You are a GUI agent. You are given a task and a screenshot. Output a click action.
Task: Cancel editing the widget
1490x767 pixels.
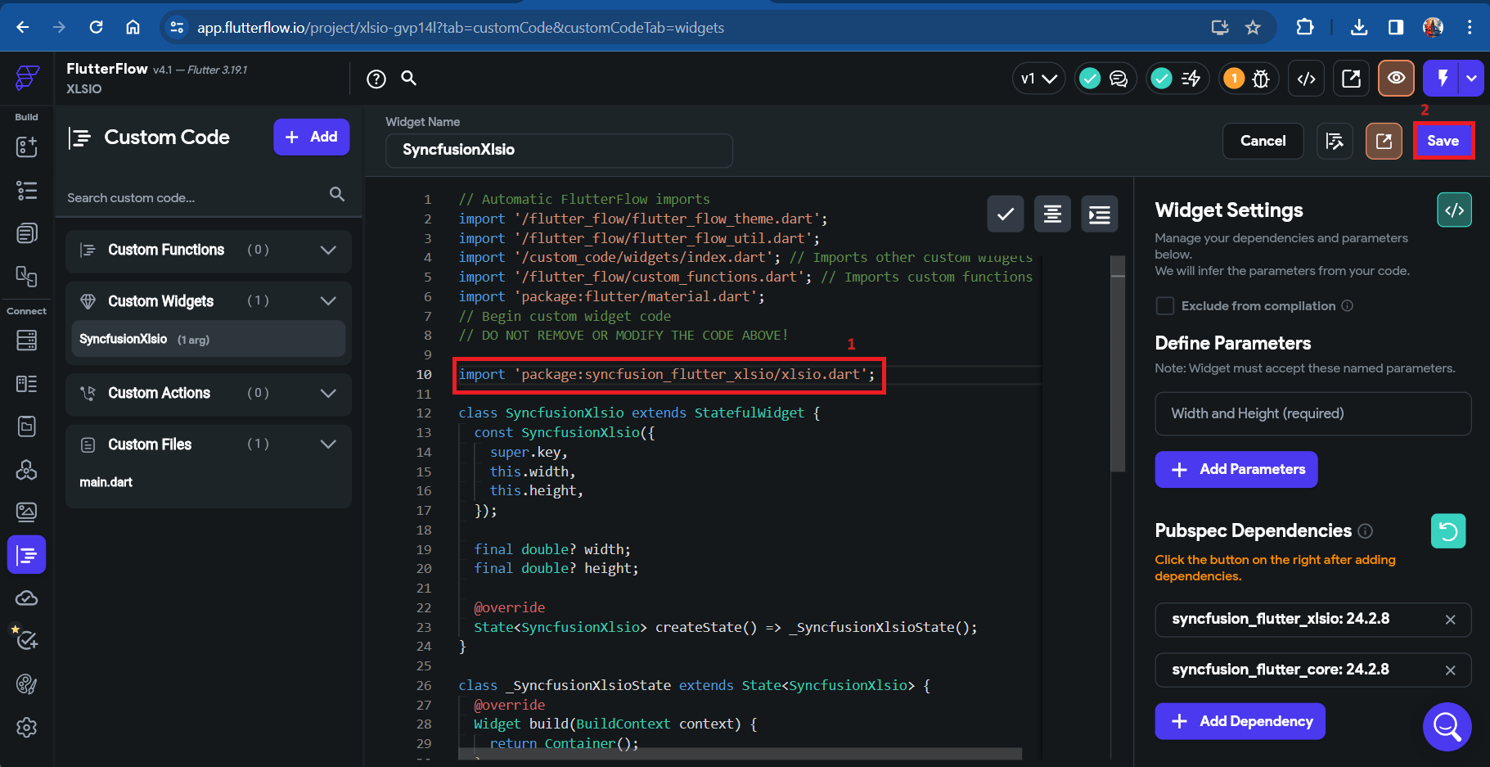coord(1263,141)
